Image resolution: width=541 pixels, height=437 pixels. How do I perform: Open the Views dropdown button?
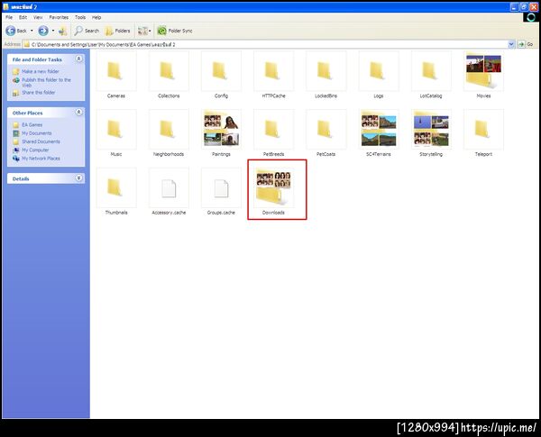tap(144, 31)
